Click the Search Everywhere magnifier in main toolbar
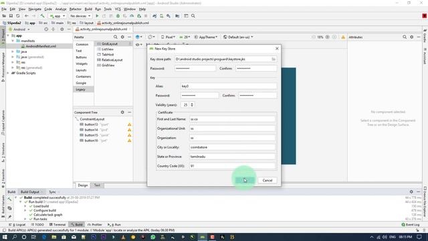Viewport: 428px width, 241px height. tap(193, 16)
